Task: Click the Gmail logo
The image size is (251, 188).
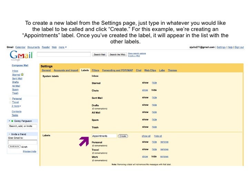Action: coord(21,55)
